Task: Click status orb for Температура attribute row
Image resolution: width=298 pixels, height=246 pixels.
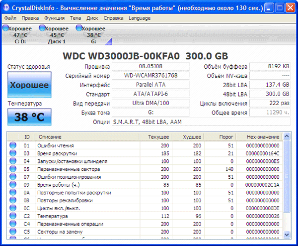Action: 13,216
